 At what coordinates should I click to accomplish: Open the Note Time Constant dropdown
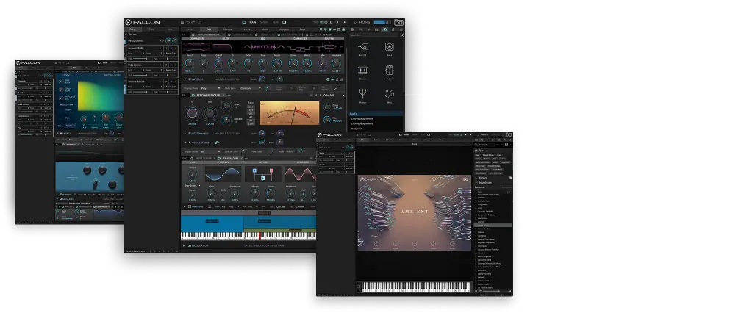click(251, 88)
